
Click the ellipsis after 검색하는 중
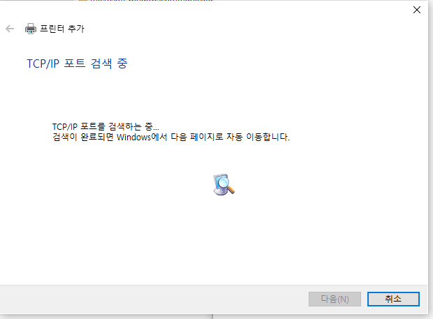click(156, 129)
